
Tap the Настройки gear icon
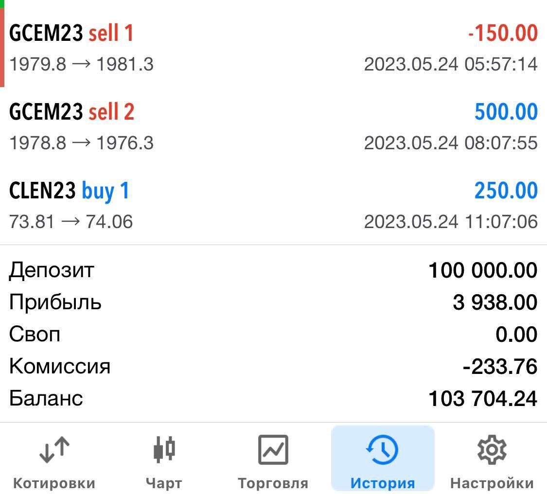(492, 449)
